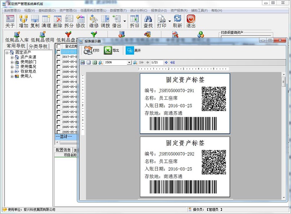Click 打印 button in 报表展示器 window
This screenshot has width=291, height=214.
click(x=91, y=50)
